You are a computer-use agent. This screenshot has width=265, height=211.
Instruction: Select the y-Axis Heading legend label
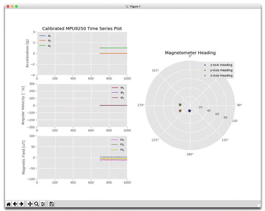click(221, 70)
